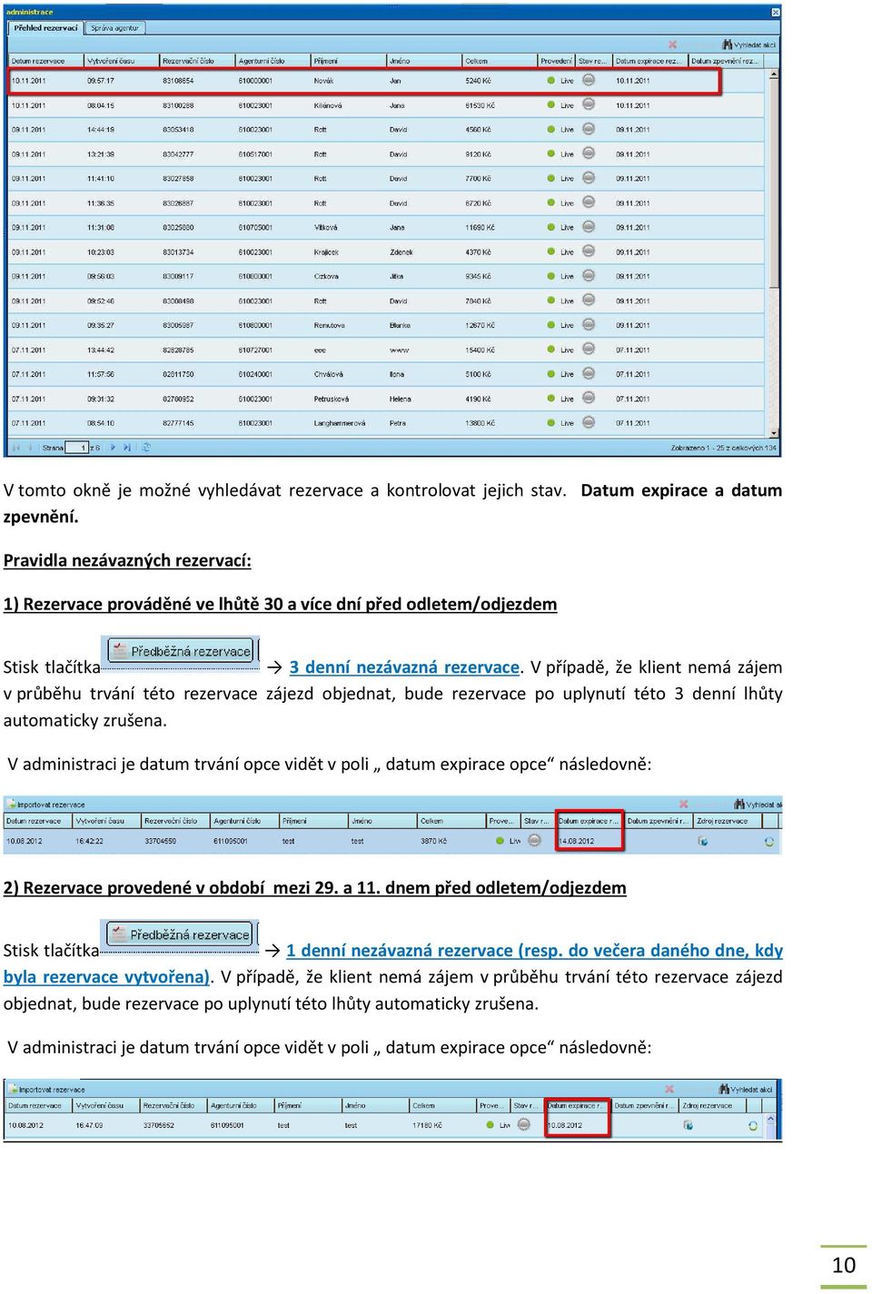Sort by Vytvoření času column header

(122, 61)
